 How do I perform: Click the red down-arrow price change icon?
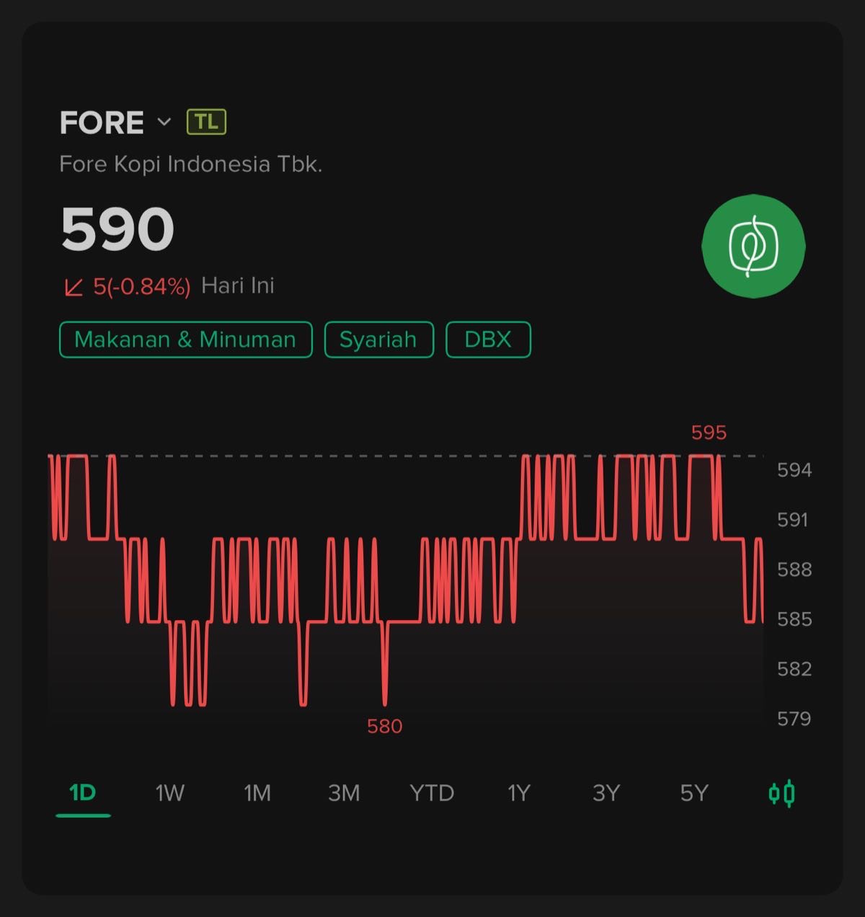coord(74,288)
